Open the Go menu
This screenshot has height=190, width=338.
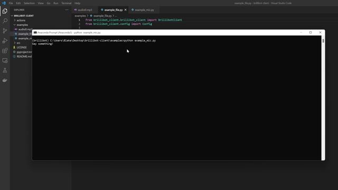tap(49, 3)
